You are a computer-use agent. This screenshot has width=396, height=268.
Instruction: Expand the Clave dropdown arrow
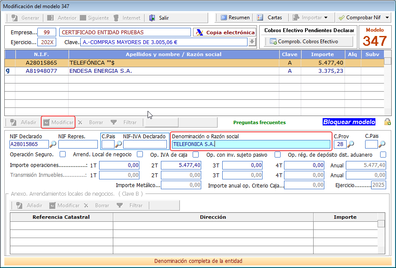[252, 42]
